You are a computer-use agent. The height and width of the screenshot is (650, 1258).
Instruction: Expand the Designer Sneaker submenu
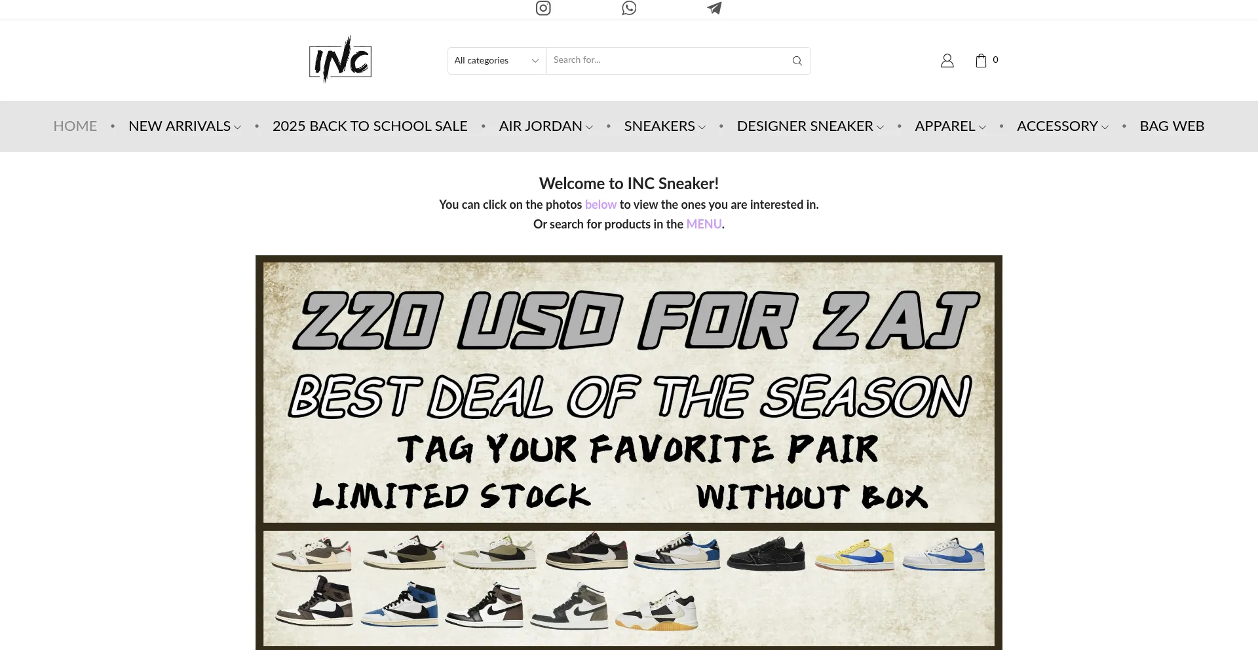880,127
